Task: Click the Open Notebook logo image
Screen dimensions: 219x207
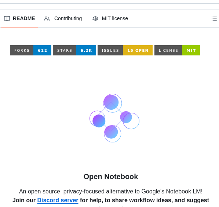Action: click(114, 118)
